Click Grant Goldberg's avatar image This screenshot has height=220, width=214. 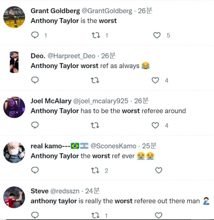click(14, 17)
